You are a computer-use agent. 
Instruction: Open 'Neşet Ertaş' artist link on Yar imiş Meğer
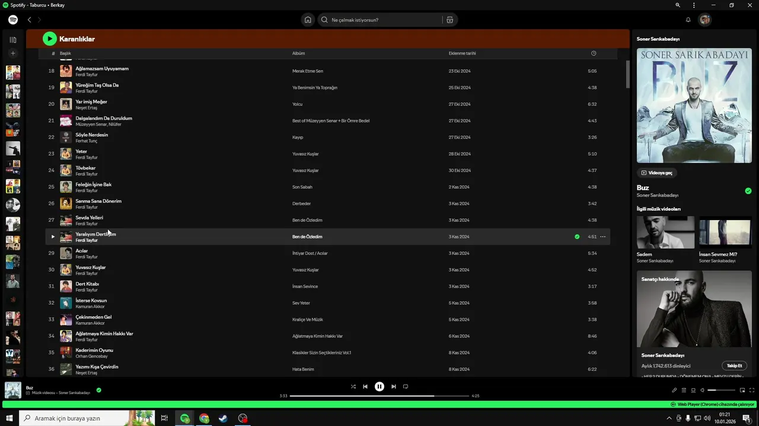(x=86, y=108)
